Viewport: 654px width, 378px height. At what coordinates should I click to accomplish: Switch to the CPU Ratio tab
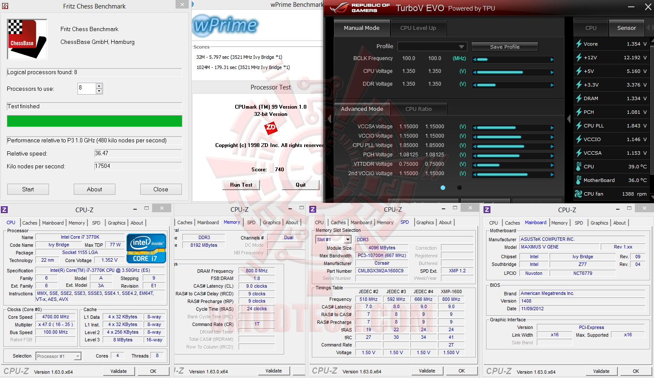(418, 109)
